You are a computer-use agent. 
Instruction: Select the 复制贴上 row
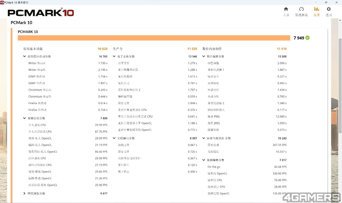tap(157, 165)
